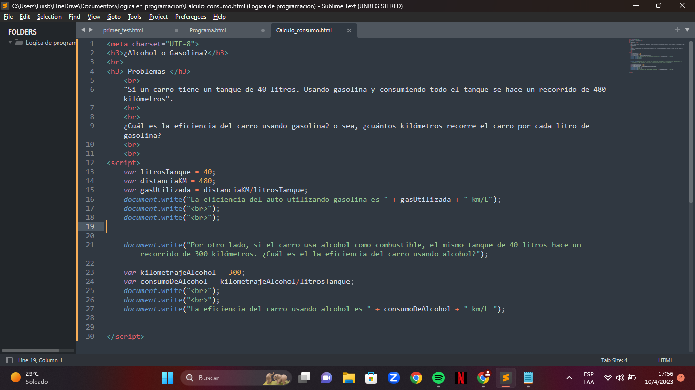Select the Calculo_consumo.html tab
The width and height of the screenshot is (695, 390).
(304, 30)
